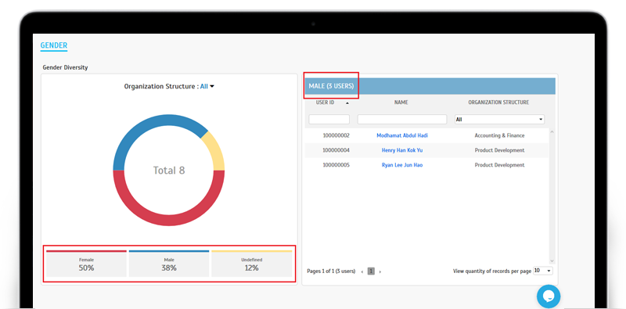Open Ryan Lee Jun Hao profile link

point(402,165)
